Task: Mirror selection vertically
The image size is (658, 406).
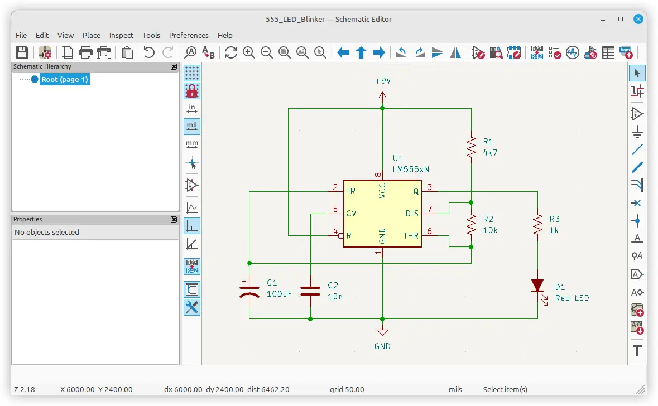Action: (437, 52)
